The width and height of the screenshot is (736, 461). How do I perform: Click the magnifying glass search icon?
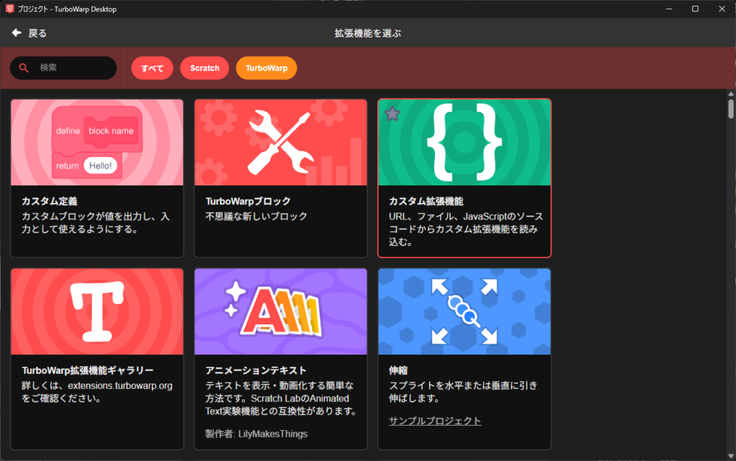click(24, 68)
